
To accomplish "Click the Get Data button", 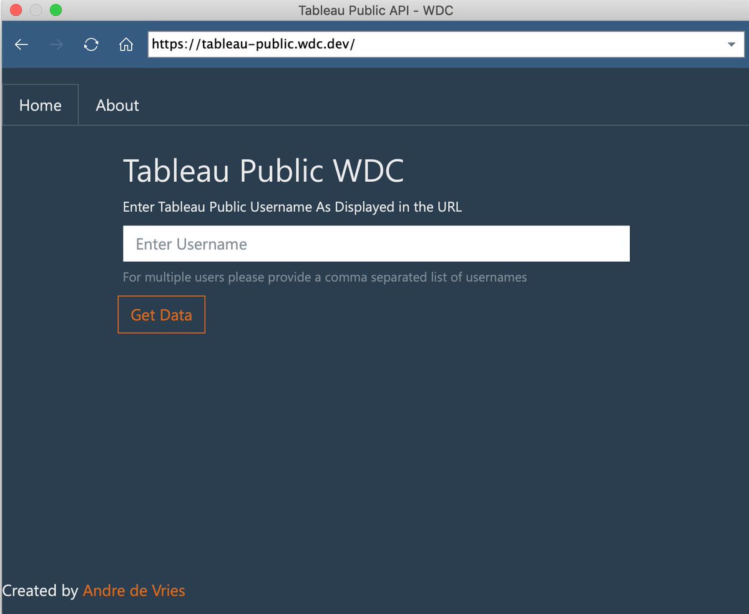I will 162,315.
